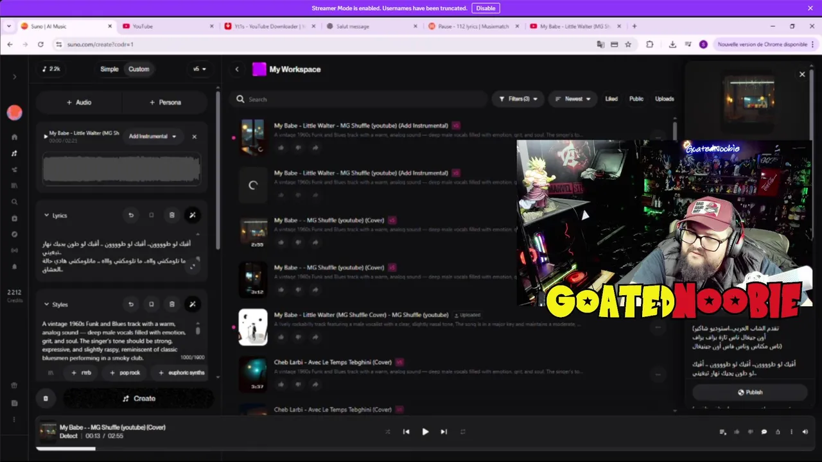Play the current song in bottom player
The height and width of the screenshot is (462, 822).
pyautogui.click(x=425, y=432)
